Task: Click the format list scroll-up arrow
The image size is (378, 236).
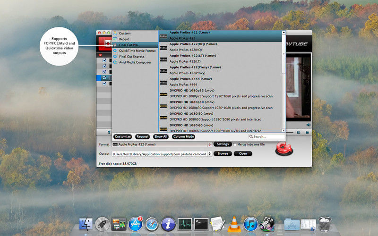Action: click(x=283, y=32)
